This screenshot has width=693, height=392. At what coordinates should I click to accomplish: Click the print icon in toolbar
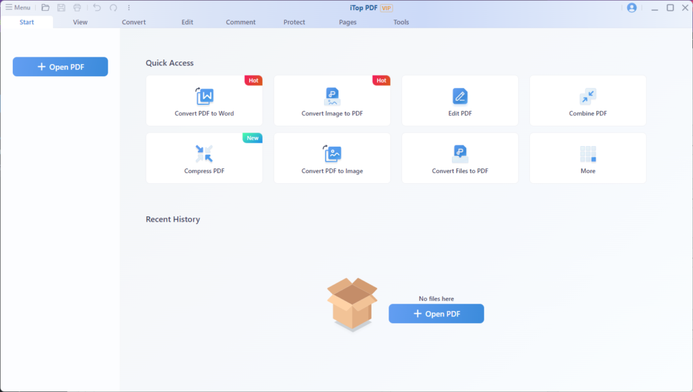pyautogui.click(x=77, y=7)
